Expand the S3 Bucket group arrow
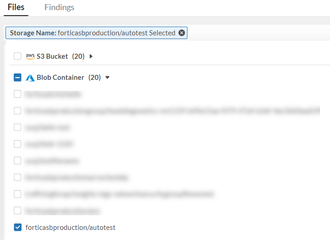The image size is (330, 240). tap(91, 56)
